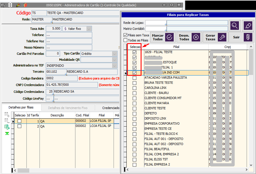Click the Rede de Lojas code field
Image resolution: width=256 pixels, height=174 pixels.
(156, 23)
